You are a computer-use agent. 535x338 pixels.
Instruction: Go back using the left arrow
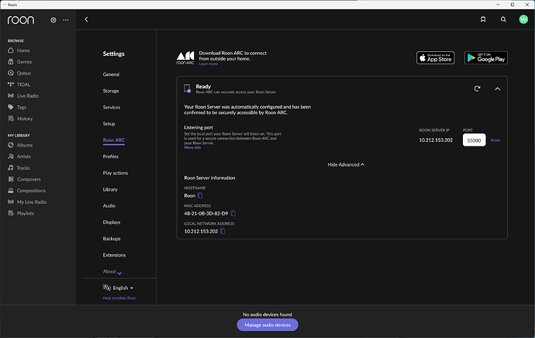pos(86,19)
